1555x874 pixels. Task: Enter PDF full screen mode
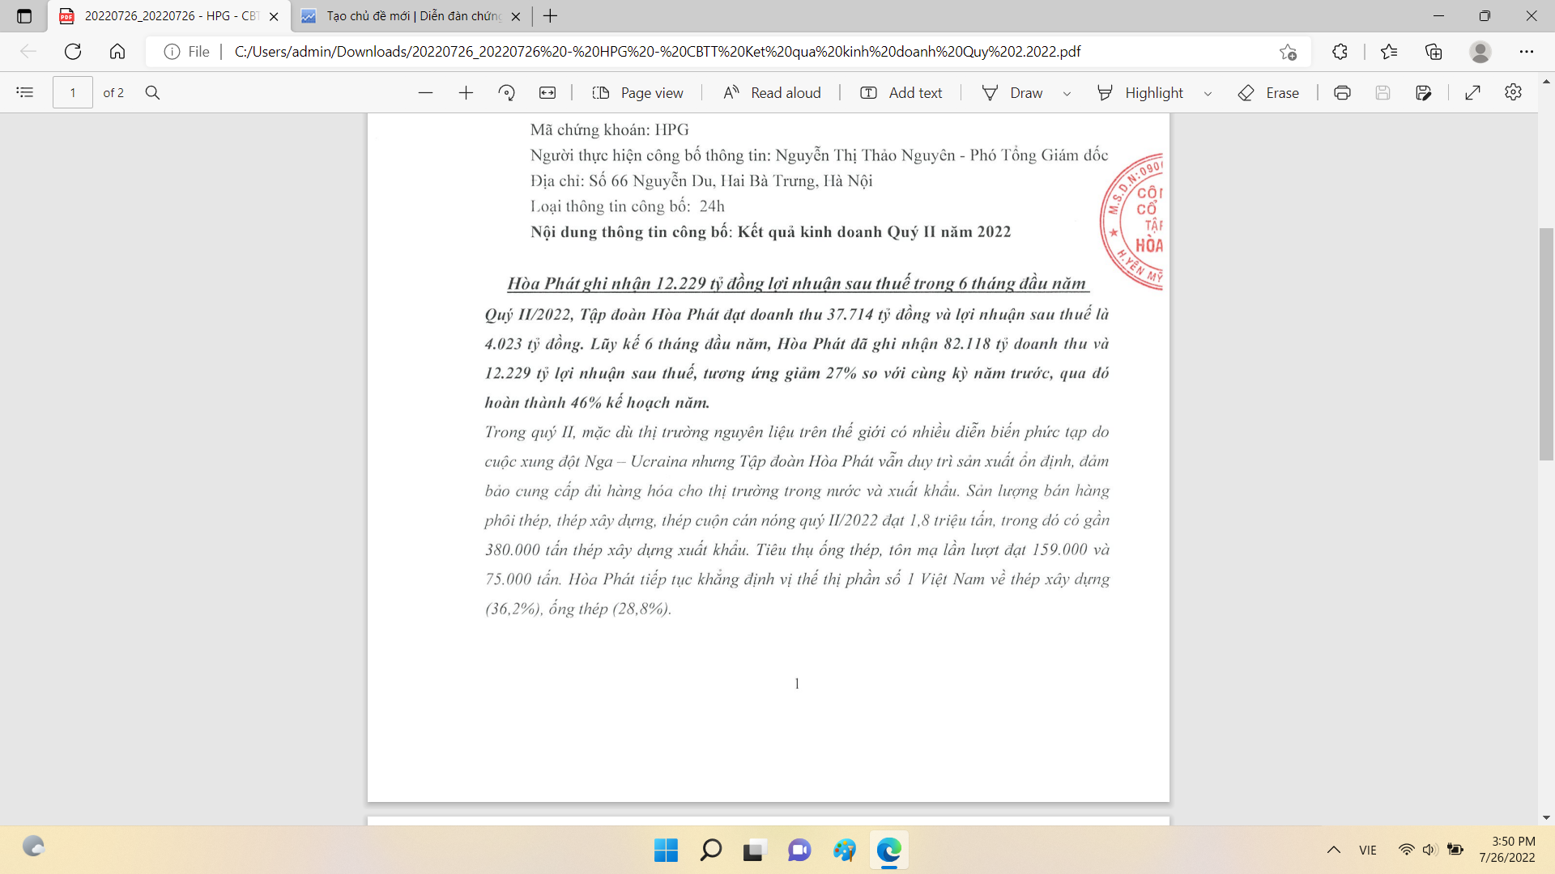[x=1473, y=93]
